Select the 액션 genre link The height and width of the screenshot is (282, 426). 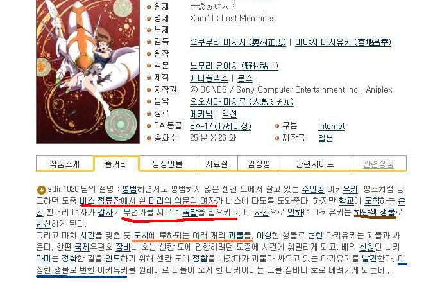[229, 114]
